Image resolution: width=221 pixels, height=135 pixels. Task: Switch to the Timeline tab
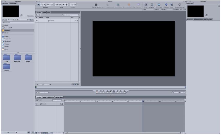coord(39,97)
